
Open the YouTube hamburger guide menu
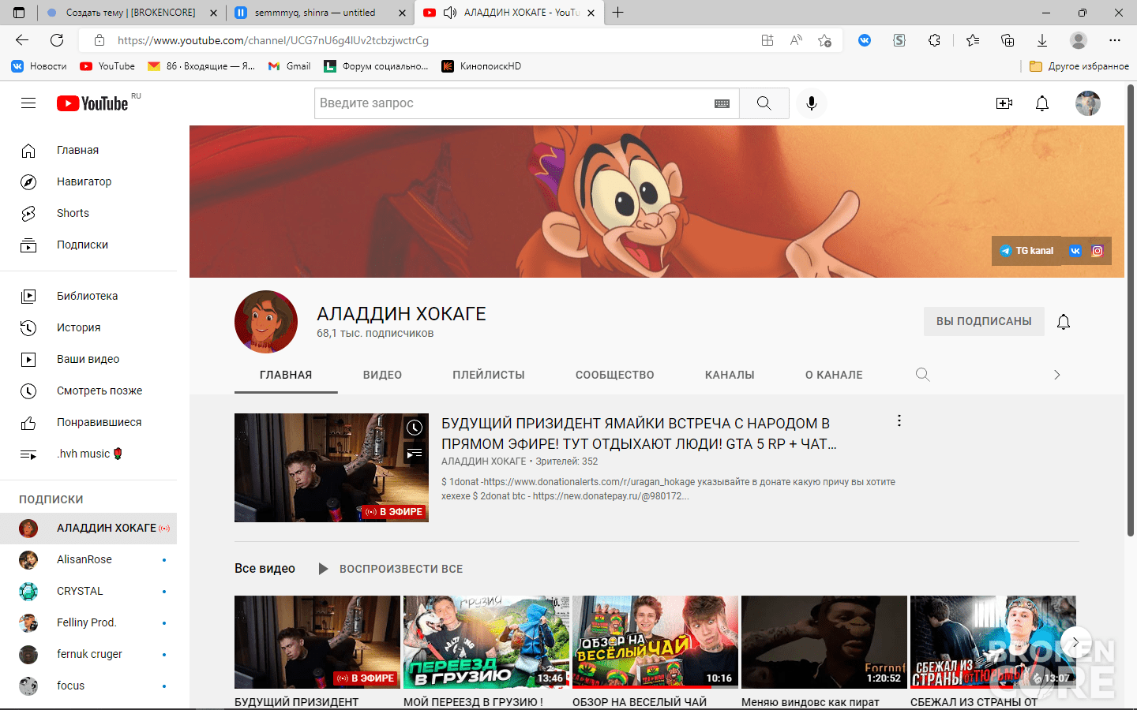click(x=28, y=103)
